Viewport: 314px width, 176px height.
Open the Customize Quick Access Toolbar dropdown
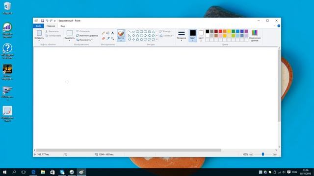pos(55,21)
